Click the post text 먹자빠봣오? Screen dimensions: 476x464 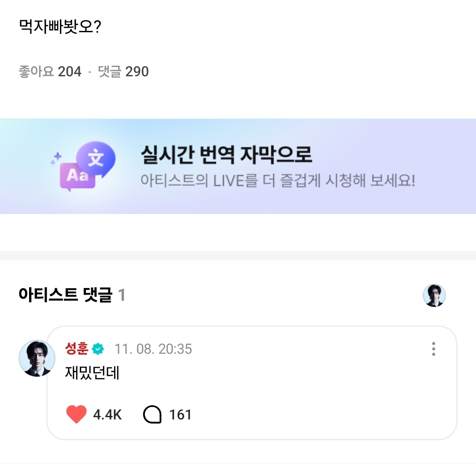click(60, 28)
